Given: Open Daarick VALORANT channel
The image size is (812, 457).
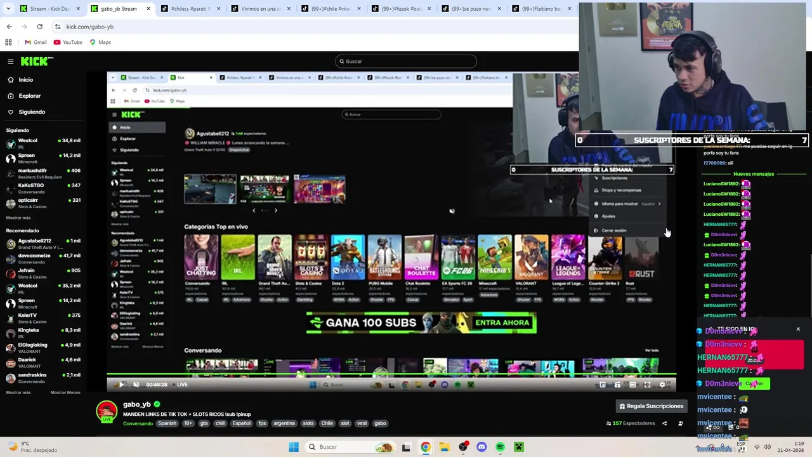Looking at the screenshot, I should (43, 363).
